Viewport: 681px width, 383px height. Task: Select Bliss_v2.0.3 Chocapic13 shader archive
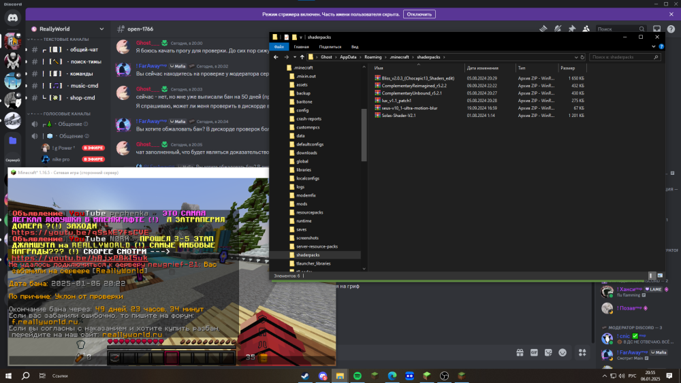pyautogui.click(x=418, y=78)
